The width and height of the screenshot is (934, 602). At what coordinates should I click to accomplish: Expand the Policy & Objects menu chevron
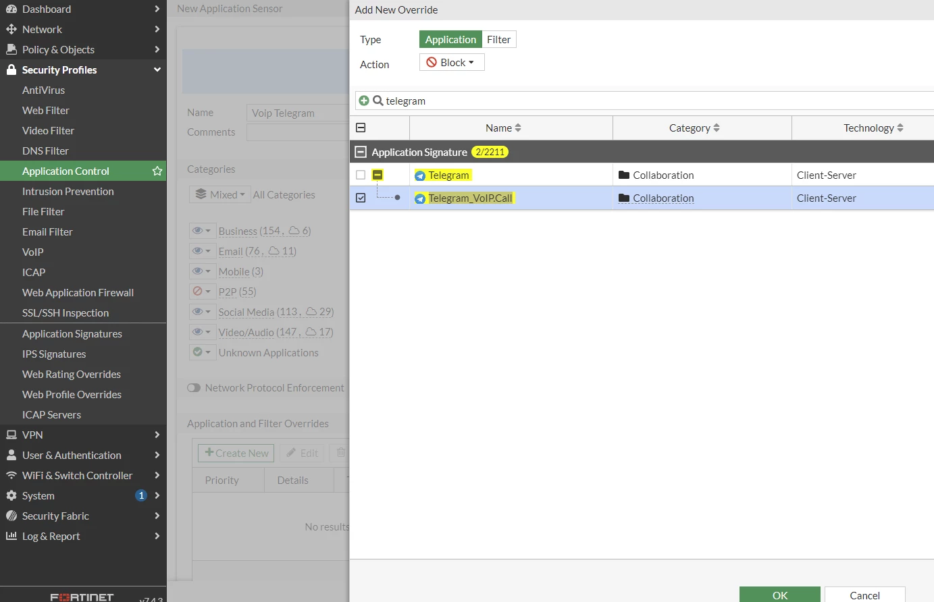point(157,50)
